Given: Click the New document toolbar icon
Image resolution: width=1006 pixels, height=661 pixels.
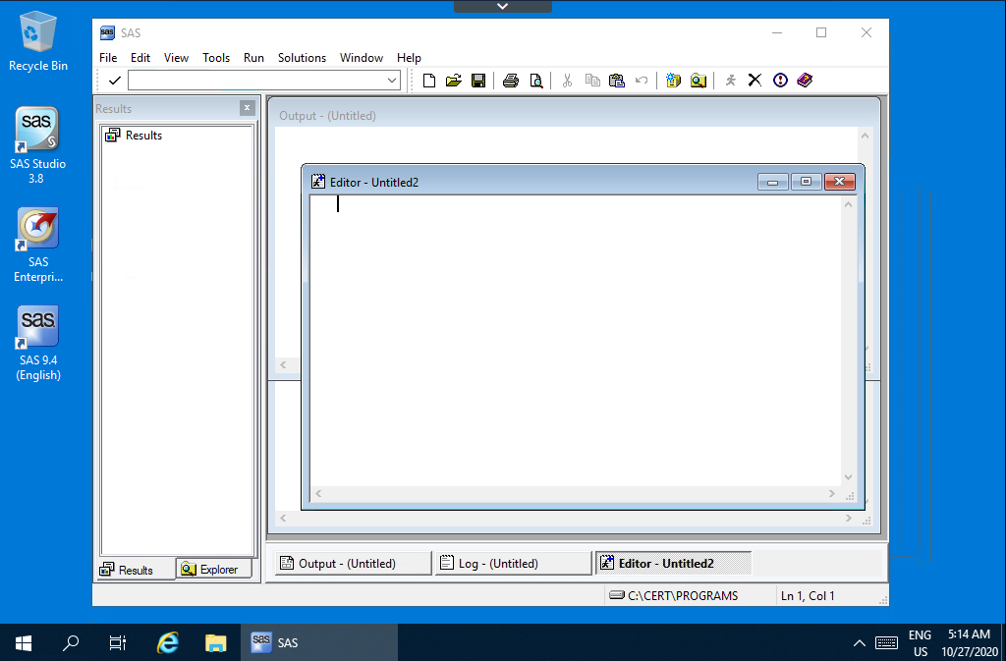Looking at the screenshot, I should coord(429,81).
